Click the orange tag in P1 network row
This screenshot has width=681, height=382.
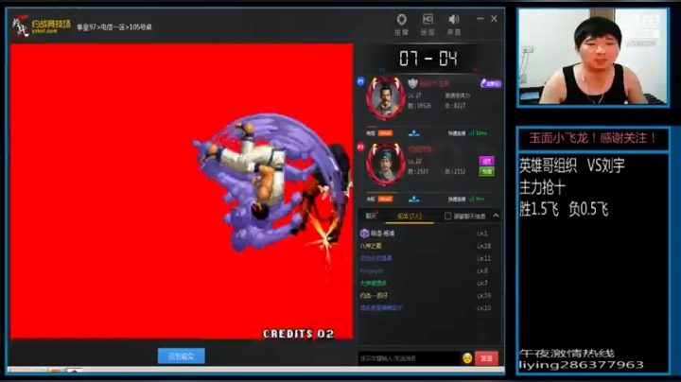point(385,133)
